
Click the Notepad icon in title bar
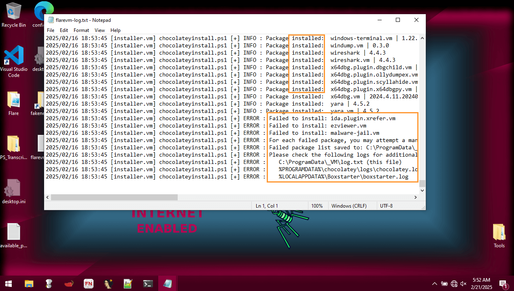click(51, 20)
